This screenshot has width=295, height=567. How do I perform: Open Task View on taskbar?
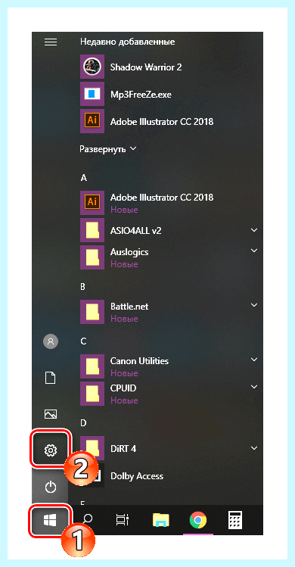(x=123, y=520)
